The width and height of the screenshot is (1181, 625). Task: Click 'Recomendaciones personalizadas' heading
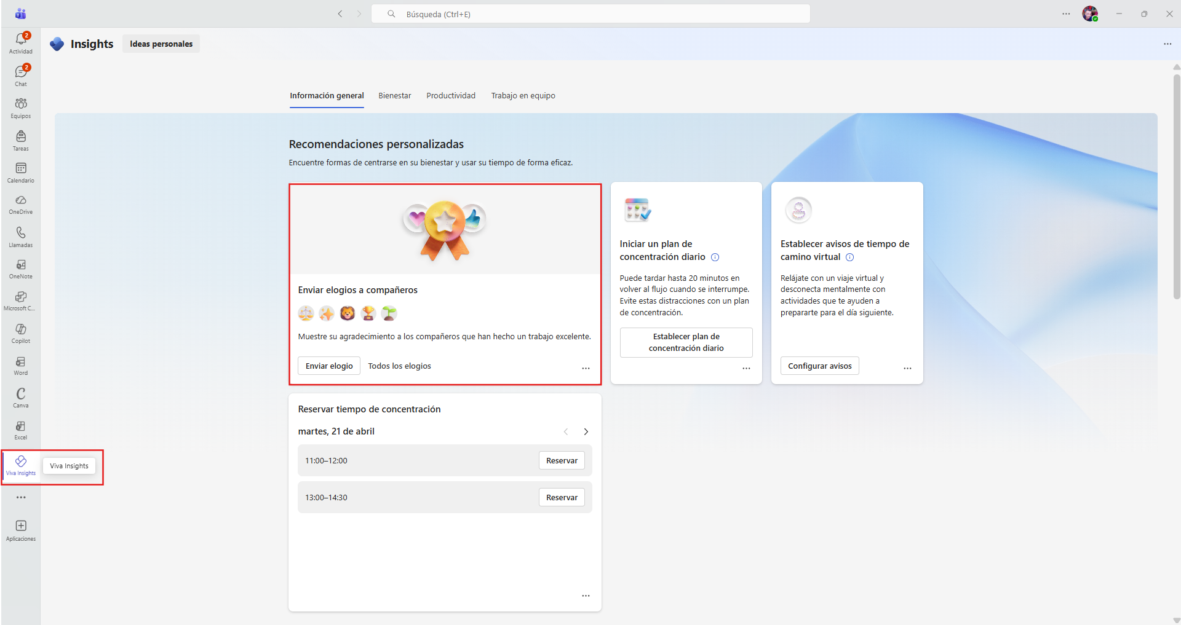[376, 144]
